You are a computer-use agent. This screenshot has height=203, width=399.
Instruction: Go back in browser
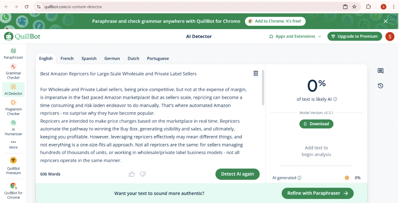(x=7, y=7)
